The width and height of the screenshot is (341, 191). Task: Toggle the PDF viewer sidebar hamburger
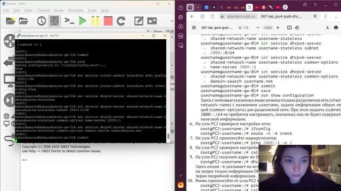click(x=194, y=28)
